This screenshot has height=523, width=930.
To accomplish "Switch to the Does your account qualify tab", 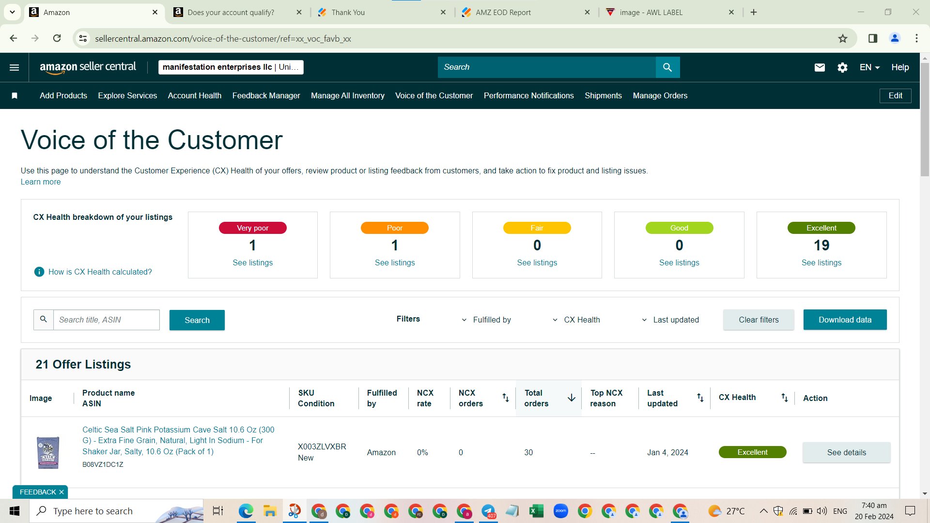I will tap(231, 13).
